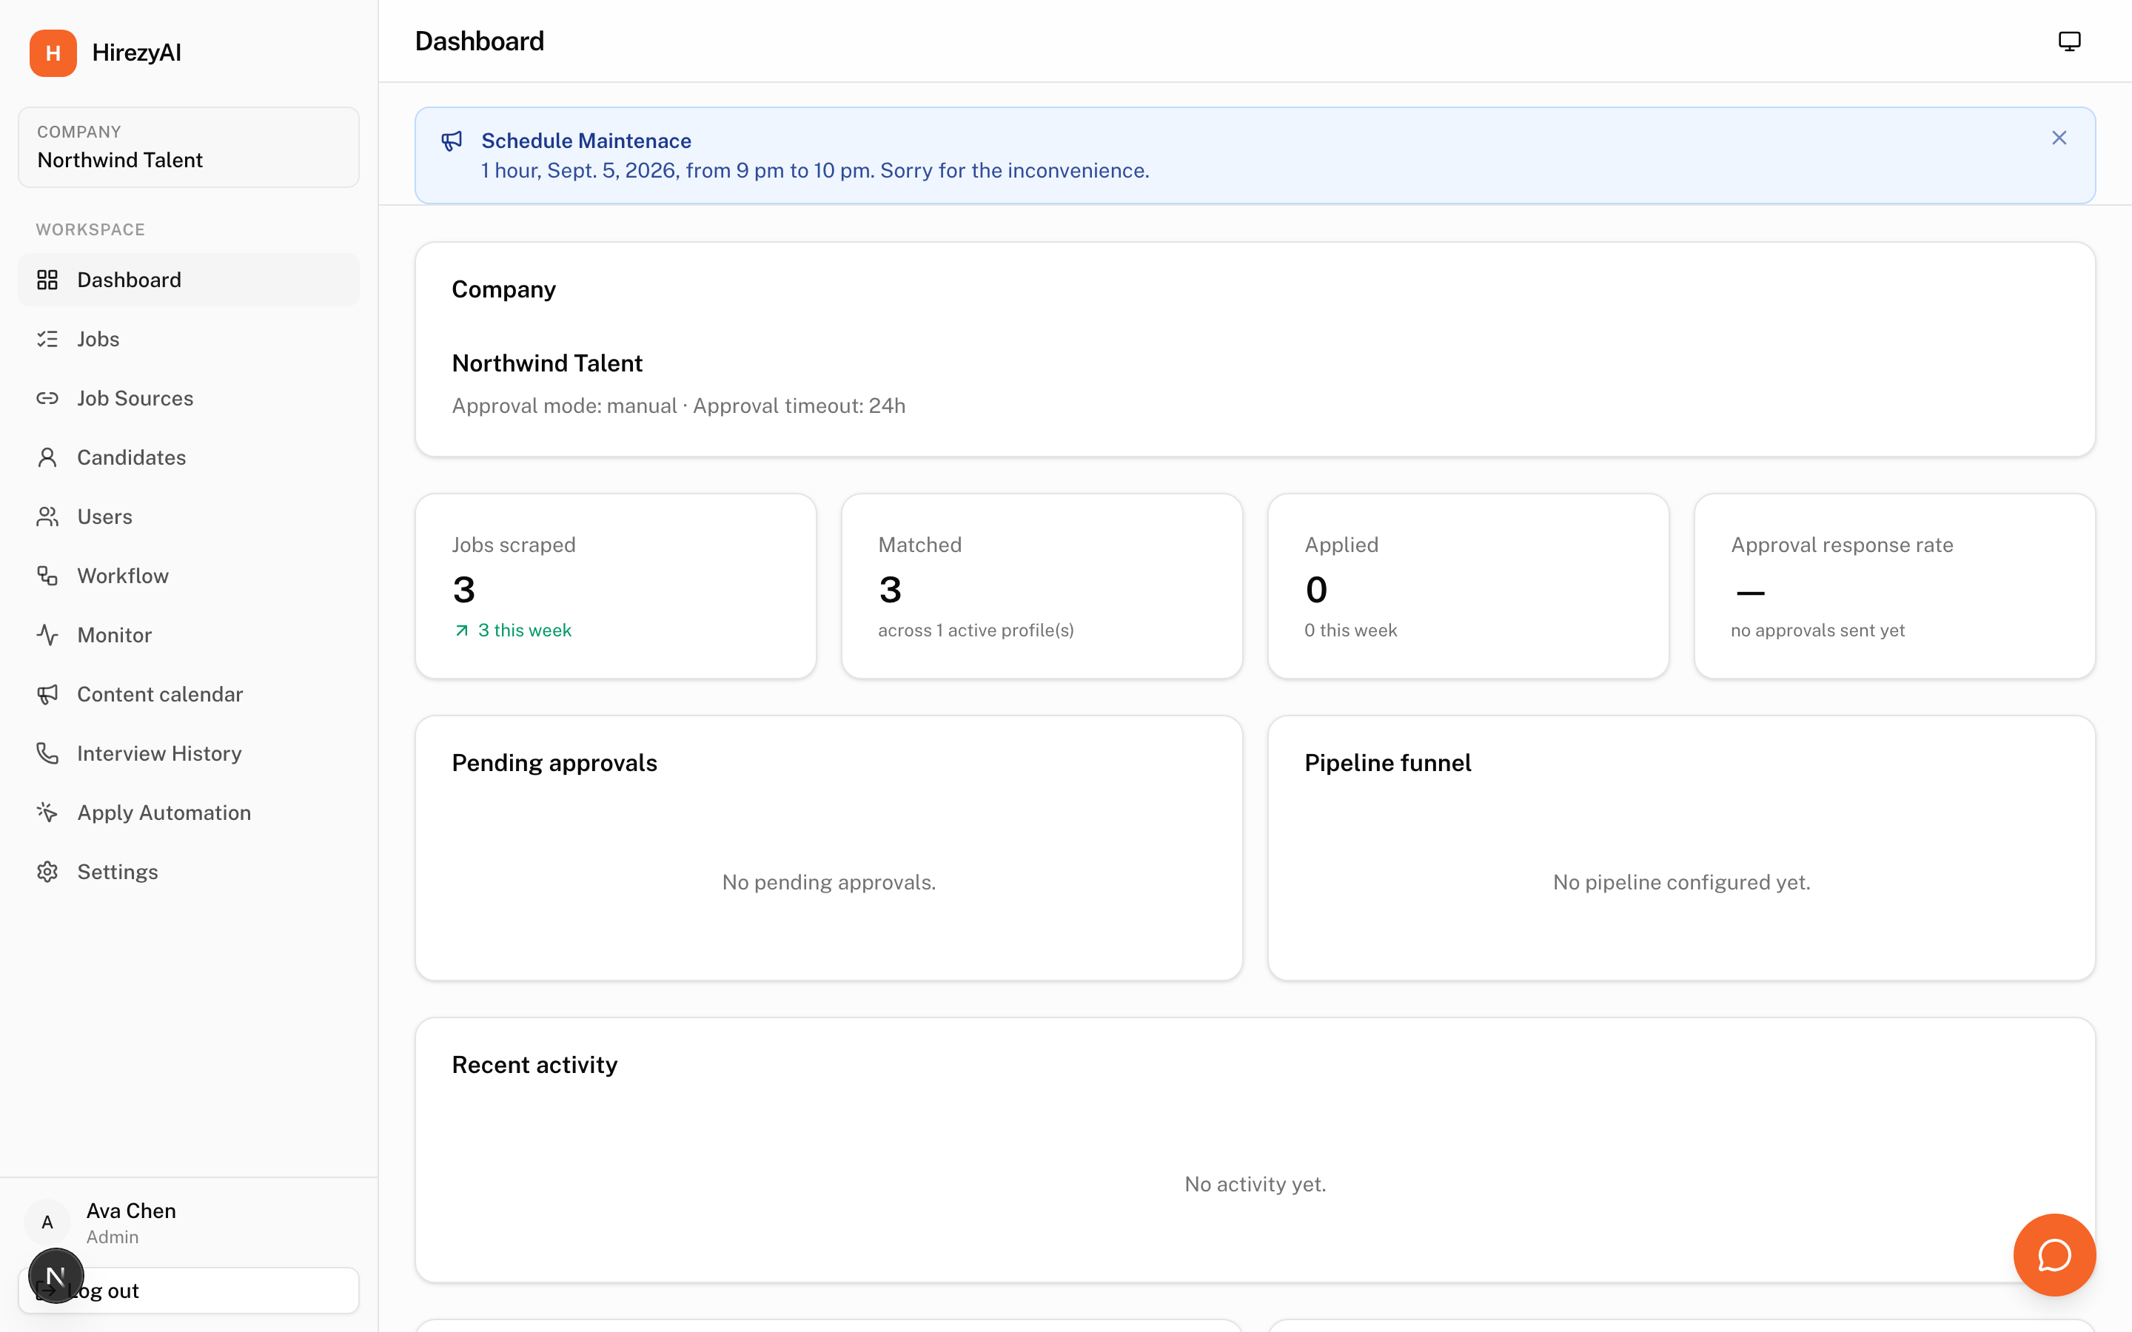Click the HirezyAI orange logo icon
2132x1332 pixels.
pos(53,53)
